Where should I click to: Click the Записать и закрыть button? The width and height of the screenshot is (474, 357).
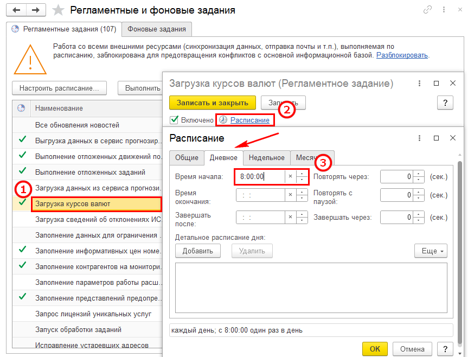point(213,103)
